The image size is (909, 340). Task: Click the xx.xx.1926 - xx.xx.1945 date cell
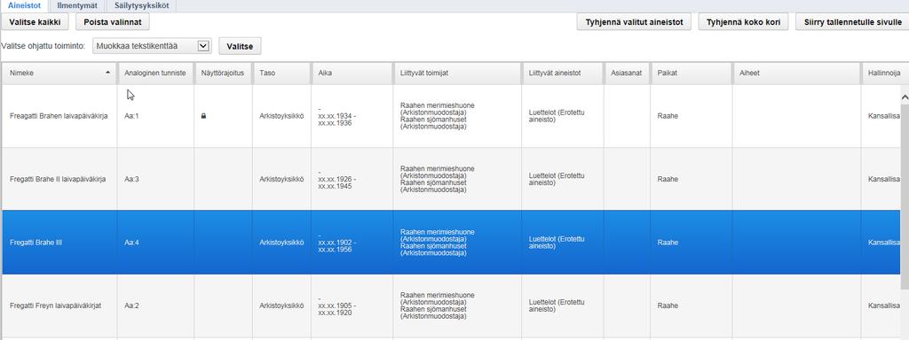352,179
